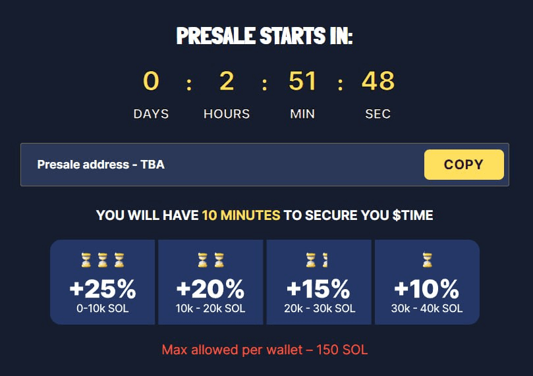Click the half hourglass icon above +15%

coord(325,260)
